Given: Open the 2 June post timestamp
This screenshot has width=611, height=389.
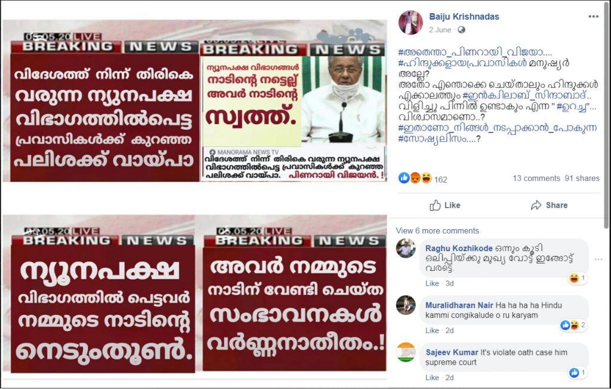Looking at the screenshot, I should 440,30.
